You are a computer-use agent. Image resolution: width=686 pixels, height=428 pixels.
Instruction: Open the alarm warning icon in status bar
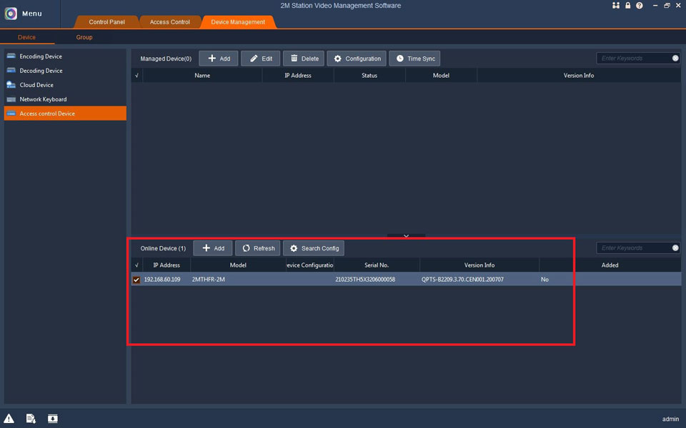(x=9, y=418)
